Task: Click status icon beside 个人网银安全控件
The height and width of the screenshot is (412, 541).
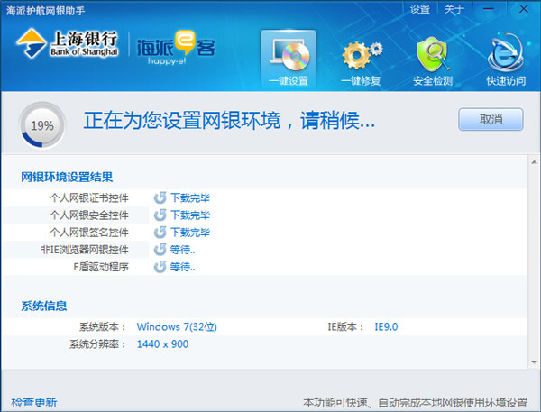Action: pos(160,215)
